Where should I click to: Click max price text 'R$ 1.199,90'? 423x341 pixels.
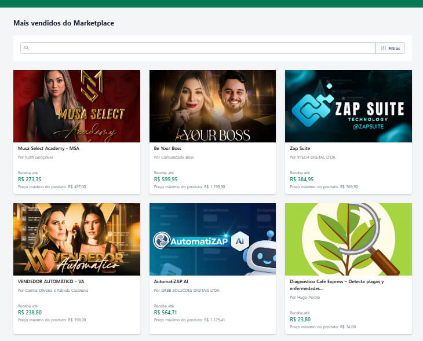click(x=214, y=187)
